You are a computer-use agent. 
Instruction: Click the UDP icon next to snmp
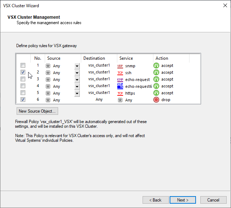[120, 66]
